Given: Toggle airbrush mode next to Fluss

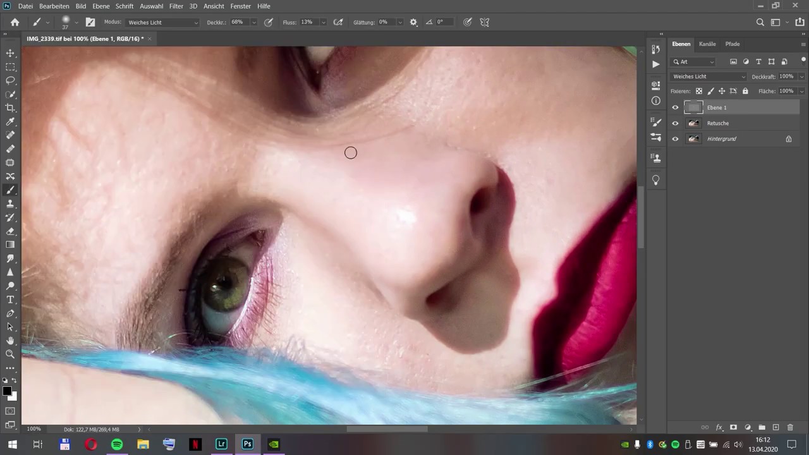Looking at the screenshot, I should click(338, 22).
